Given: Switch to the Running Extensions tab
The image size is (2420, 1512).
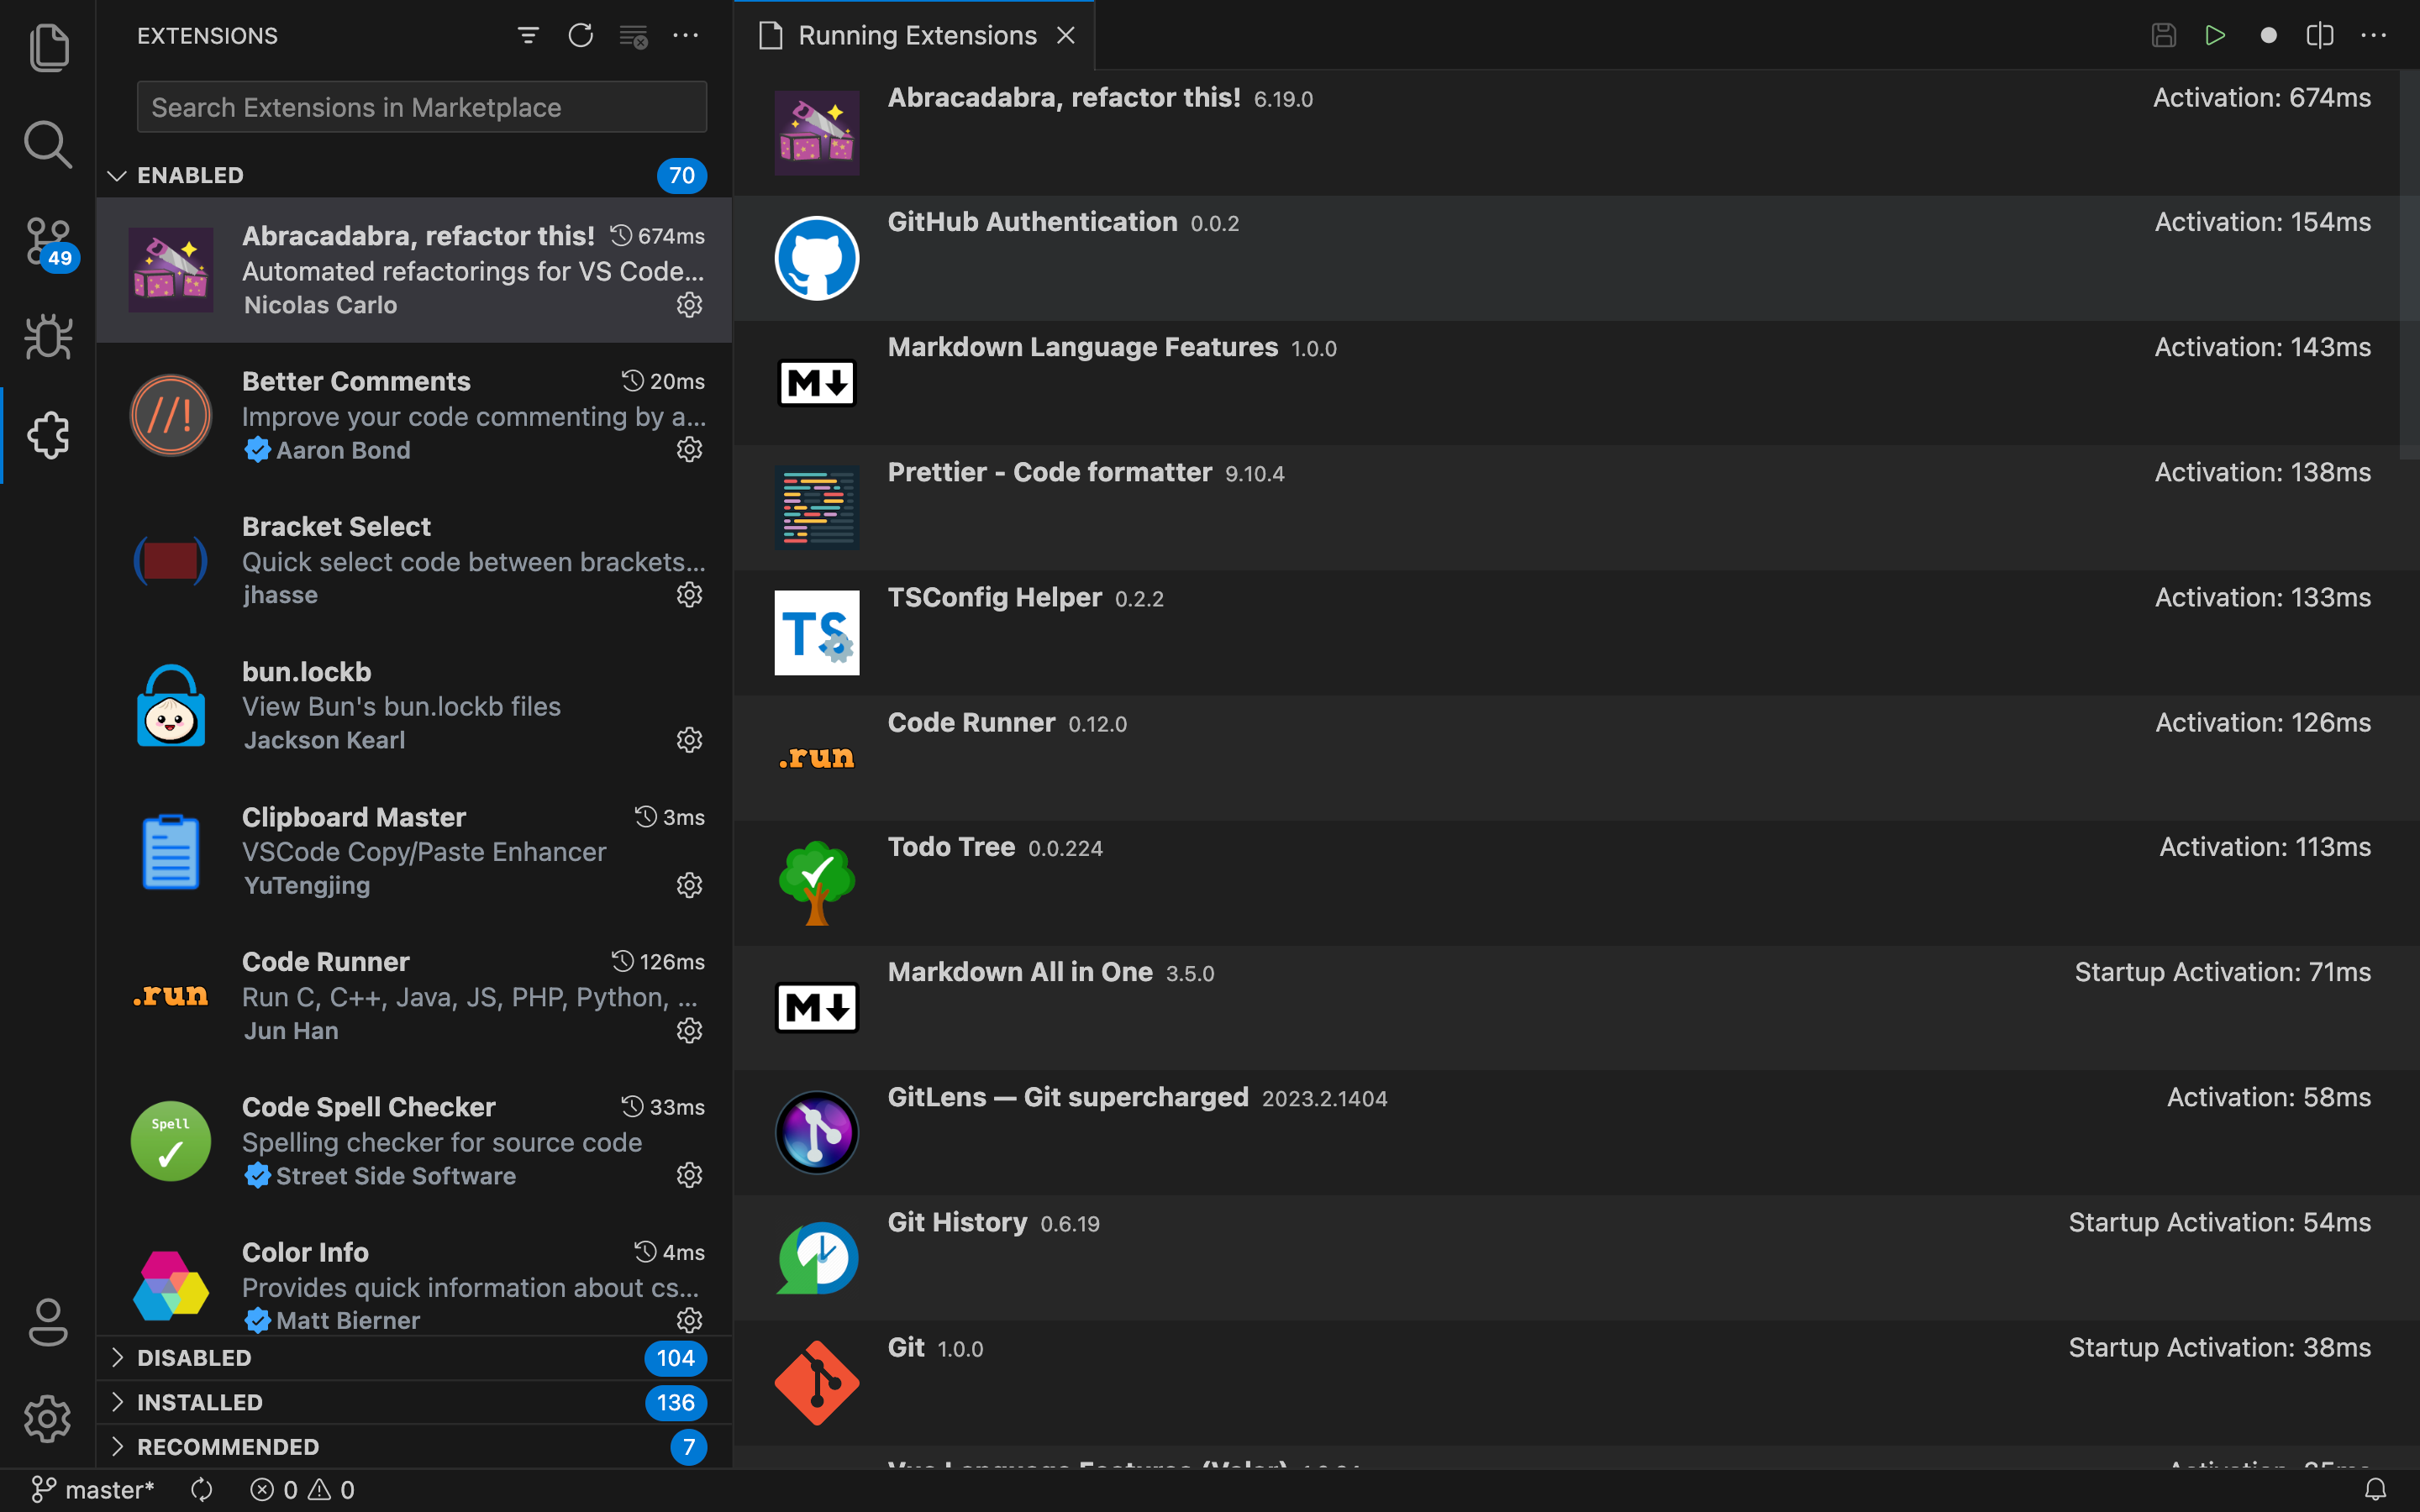Looking at the screenshot, I should tap(915, 35).
